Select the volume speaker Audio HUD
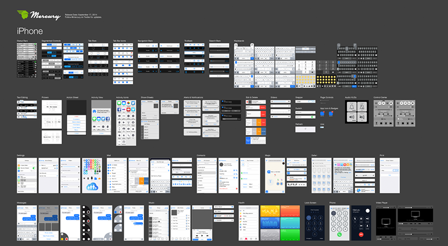Image resolution: width=448 pixels, height=246 pixels. (x=352, y=117)
